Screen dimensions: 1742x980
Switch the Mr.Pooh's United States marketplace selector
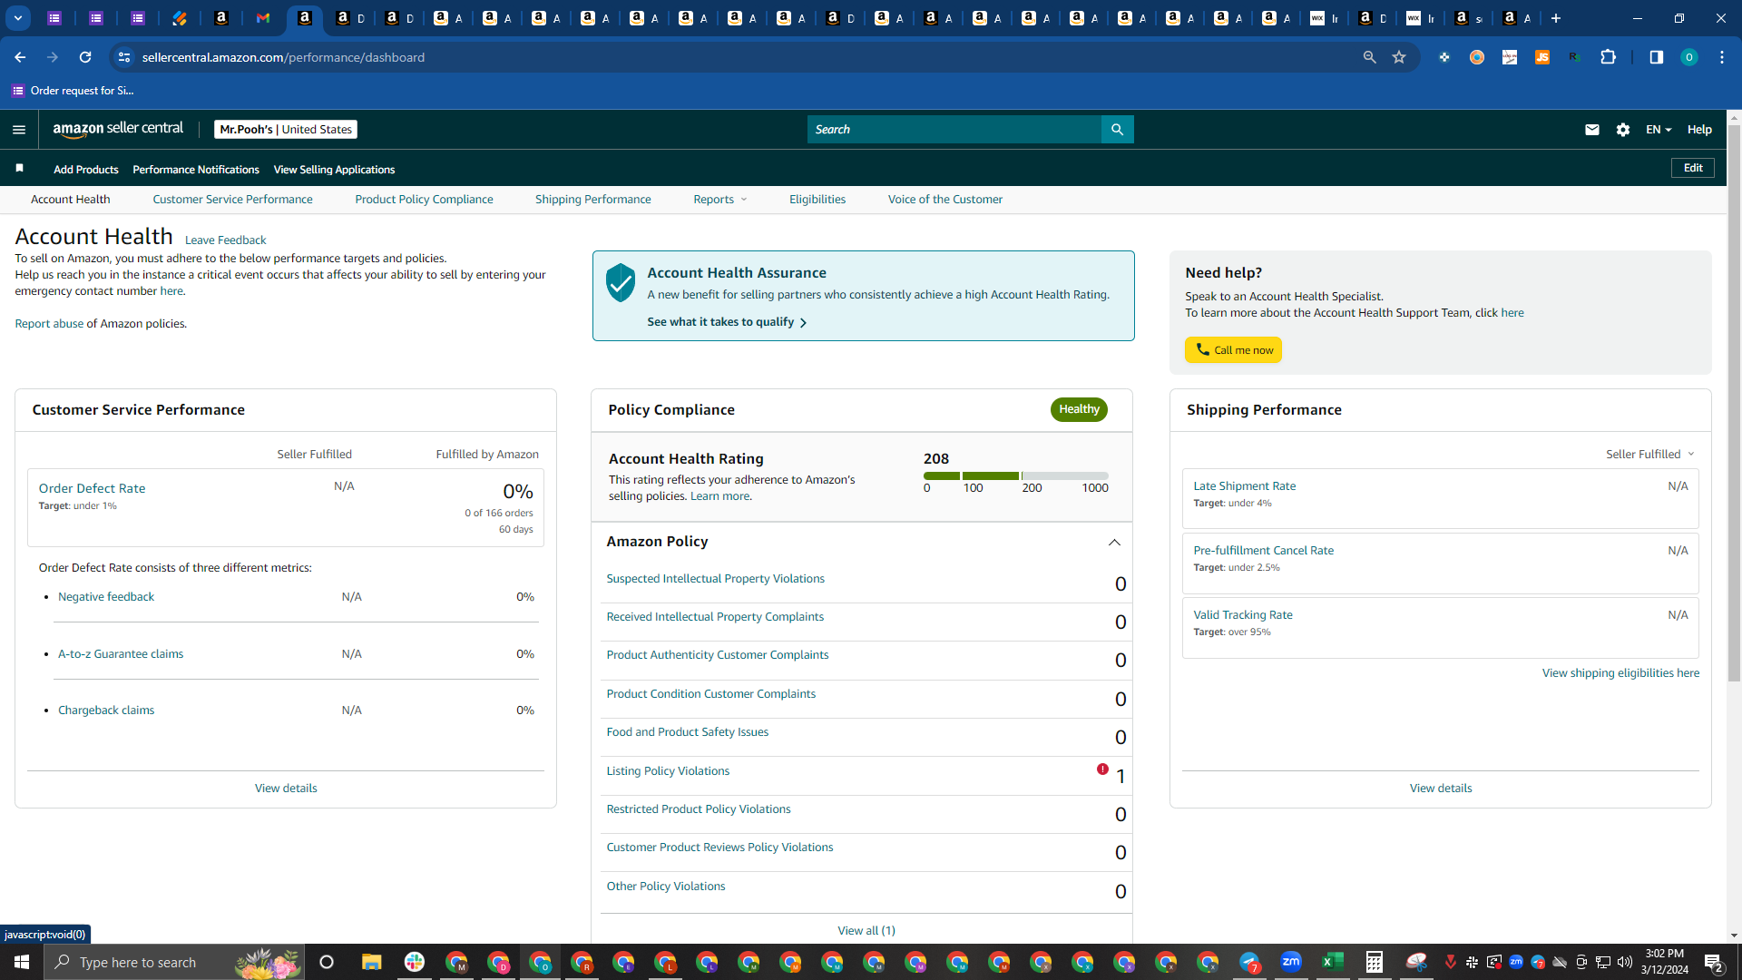click(x=286, y=130)
